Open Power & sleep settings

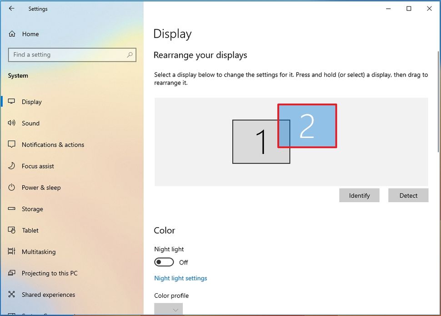11,187
